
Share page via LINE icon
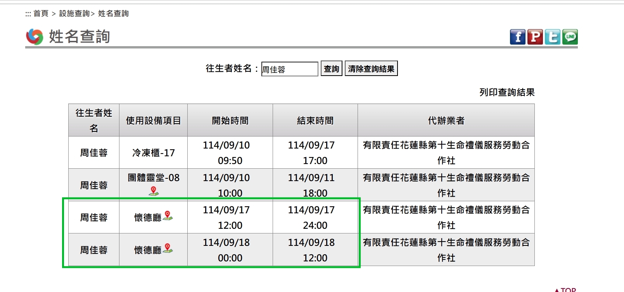570,37
